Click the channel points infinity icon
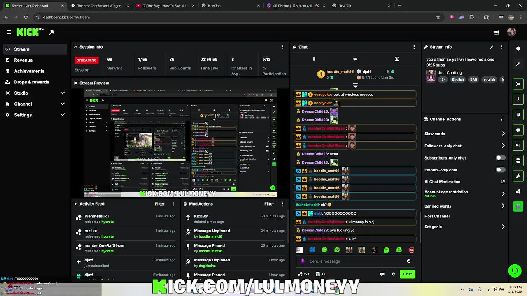The image size is (527, 296). coord(303,274)
